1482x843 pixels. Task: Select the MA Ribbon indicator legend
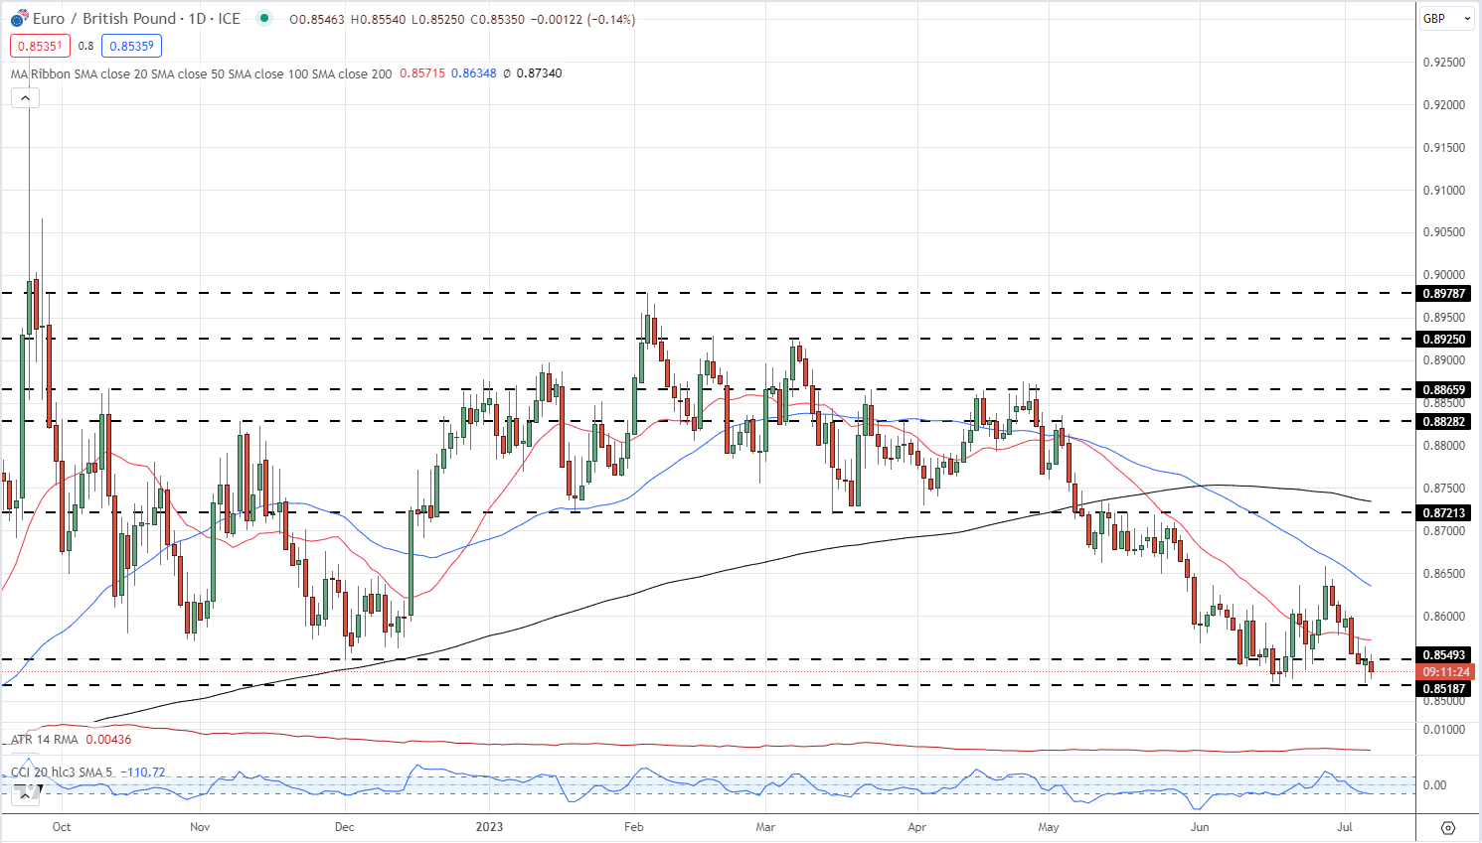point(201,73)
